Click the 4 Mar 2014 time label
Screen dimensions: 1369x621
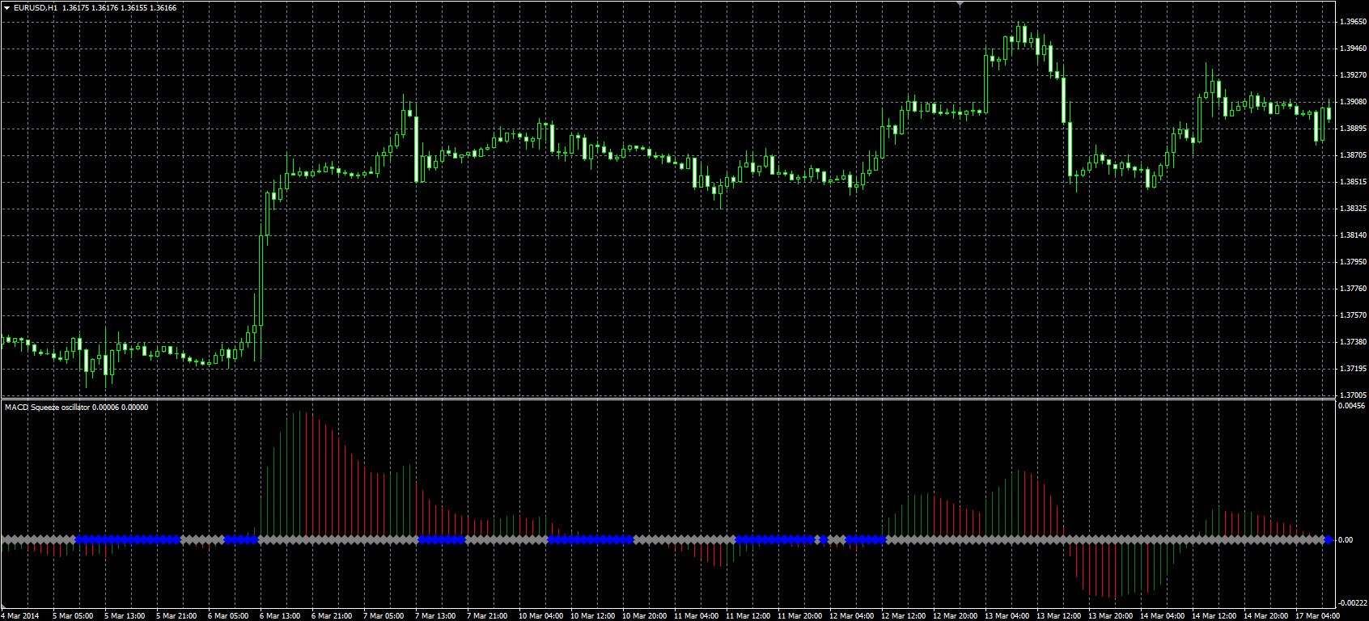[20, 616]
